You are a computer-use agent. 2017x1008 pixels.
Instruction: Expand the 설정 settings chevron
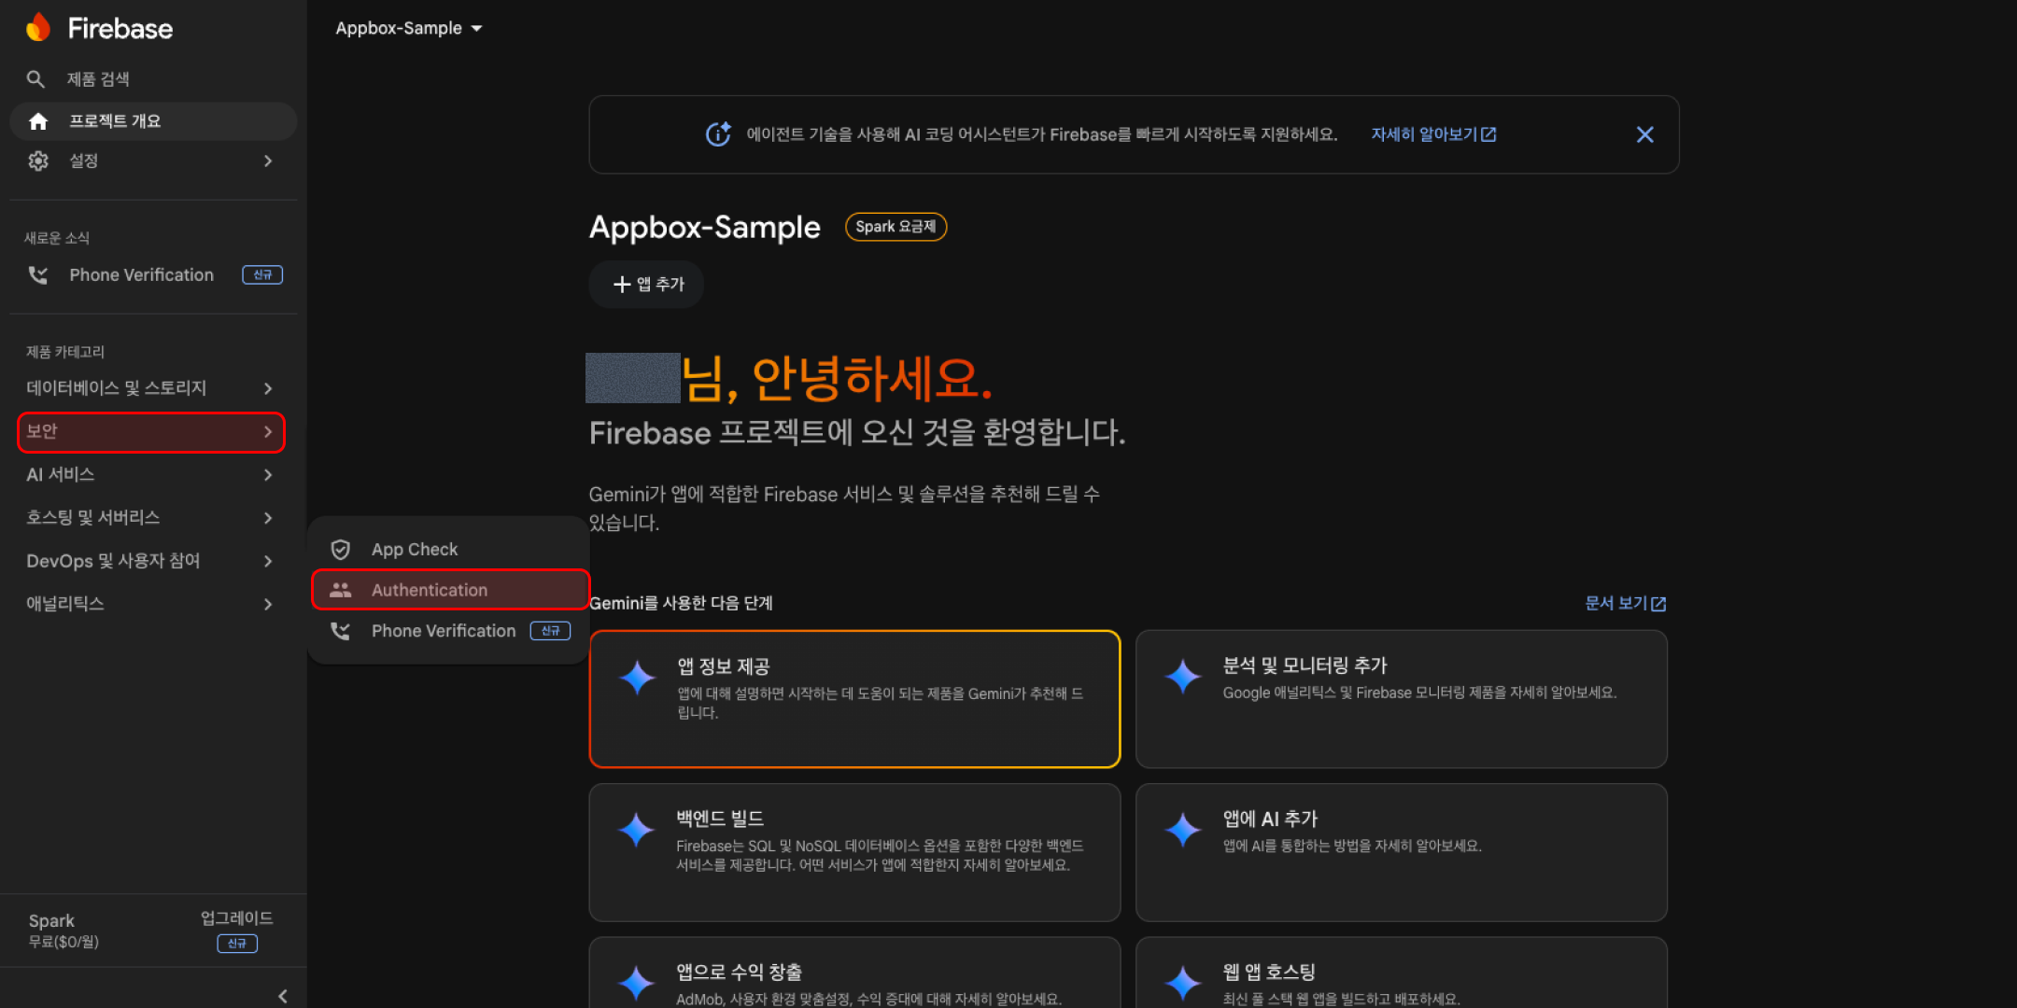(268, 161)
